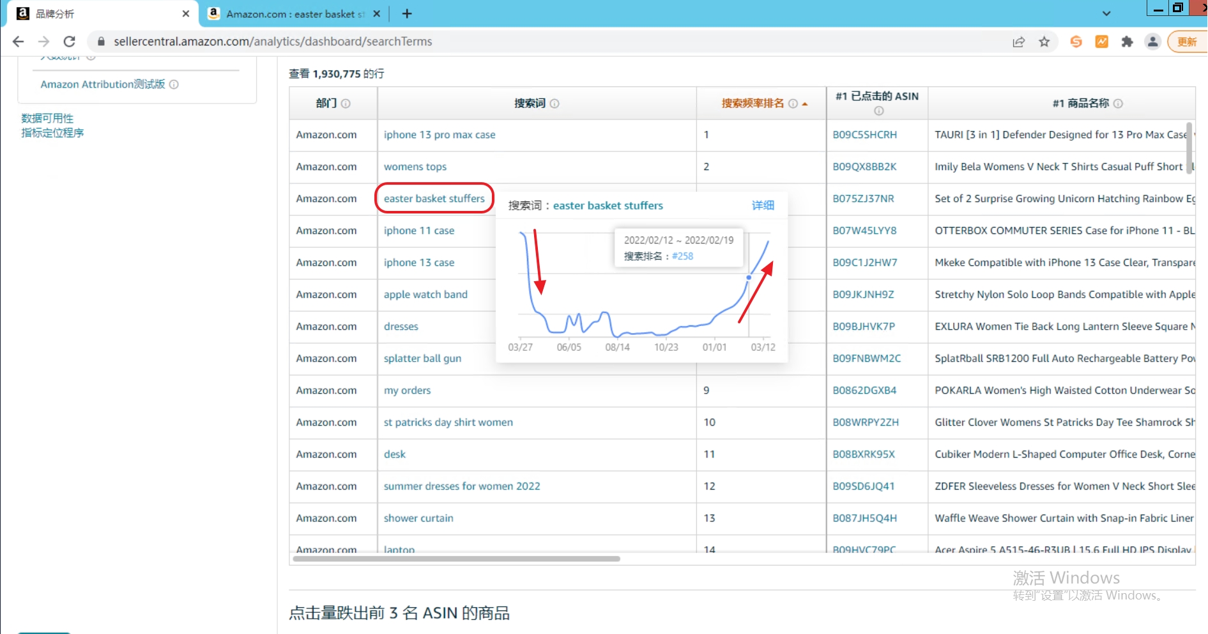
Task: Click ASIN B09C5SHCRH link
Action: point(864,135)
